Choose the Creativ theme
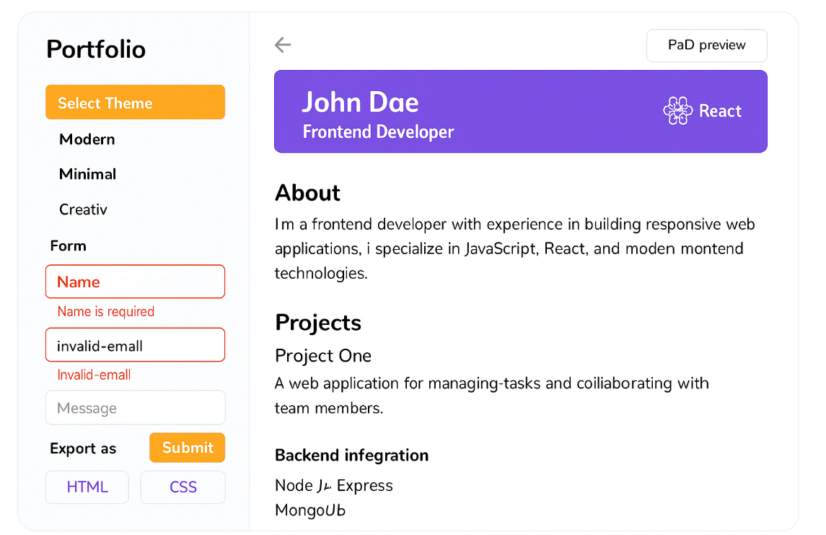This screenshot has height=535, width=826. point(83,209)
